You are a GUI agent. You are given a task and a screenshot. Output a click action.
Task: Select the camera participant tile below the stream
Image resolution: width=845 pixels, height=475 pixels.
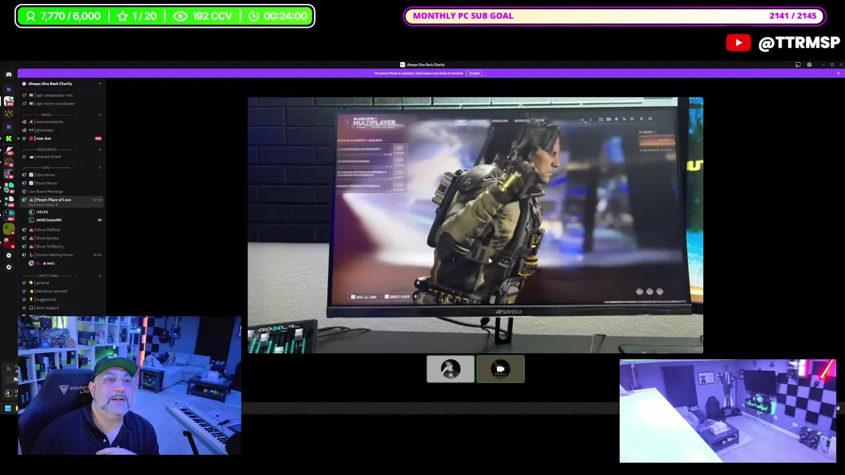[500, 369]
